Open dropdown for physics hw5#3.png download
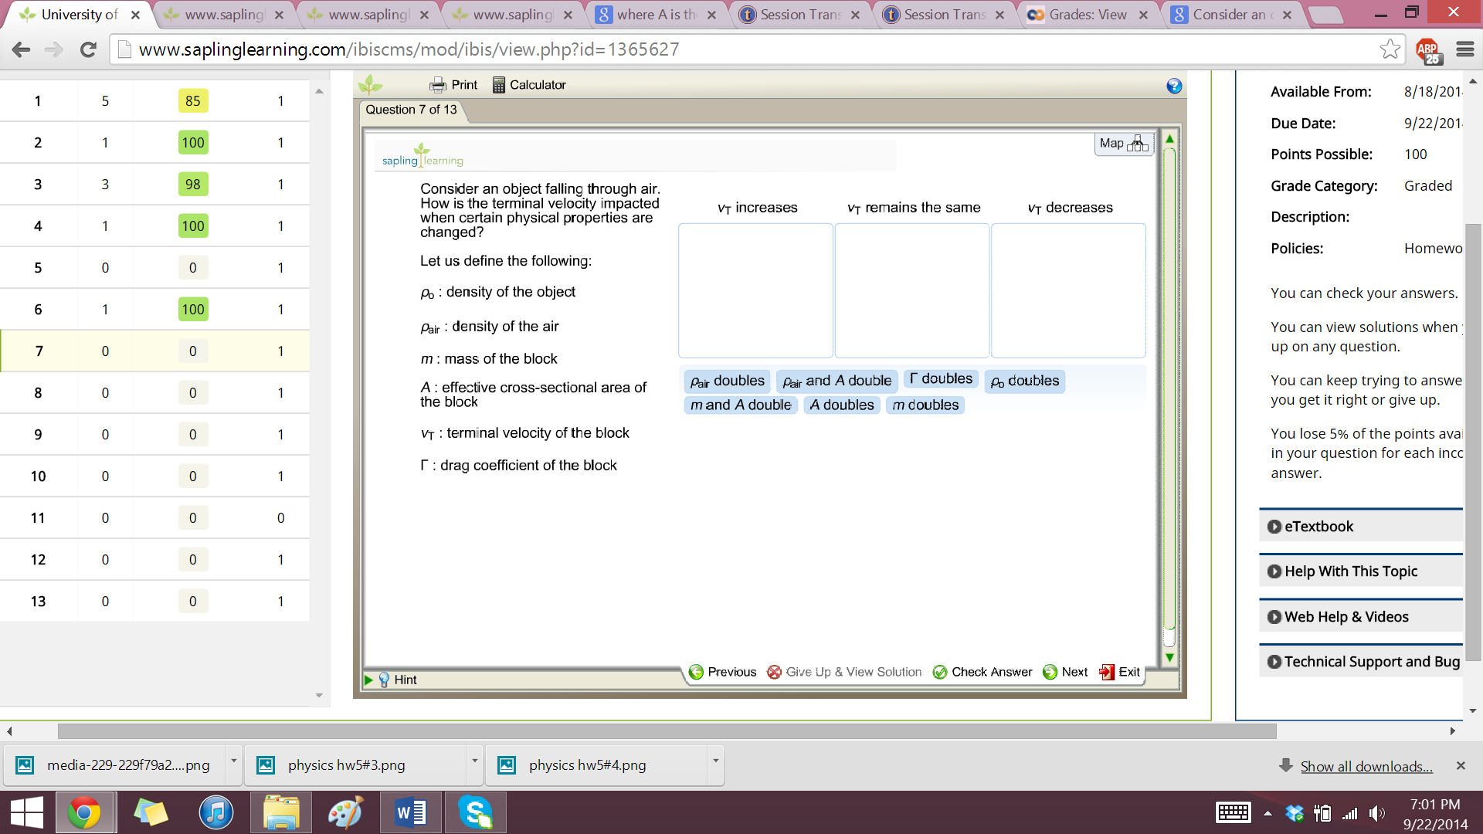This screenshot has height=834, width=1483. 474,761
